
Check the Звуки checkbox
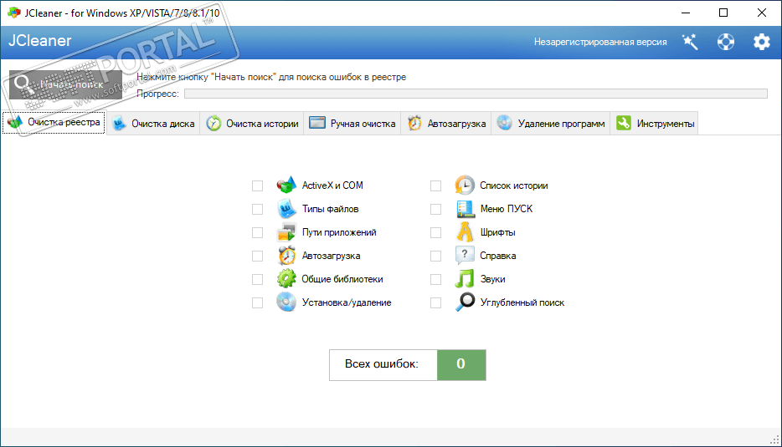(436, 279)
